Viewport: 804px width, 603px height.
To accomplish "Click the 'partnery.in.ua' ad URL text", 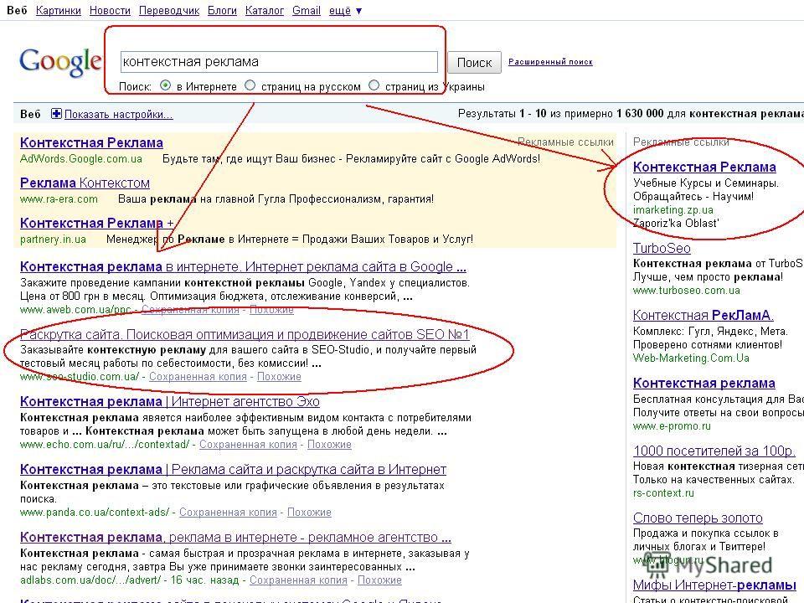I will click(x=53, y=240).
